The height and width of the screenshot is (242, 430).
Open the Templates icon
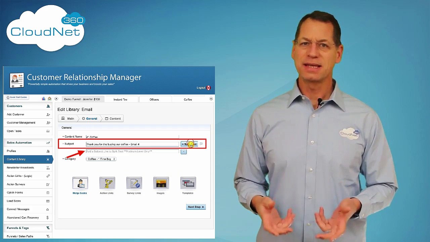coord(188,184)
